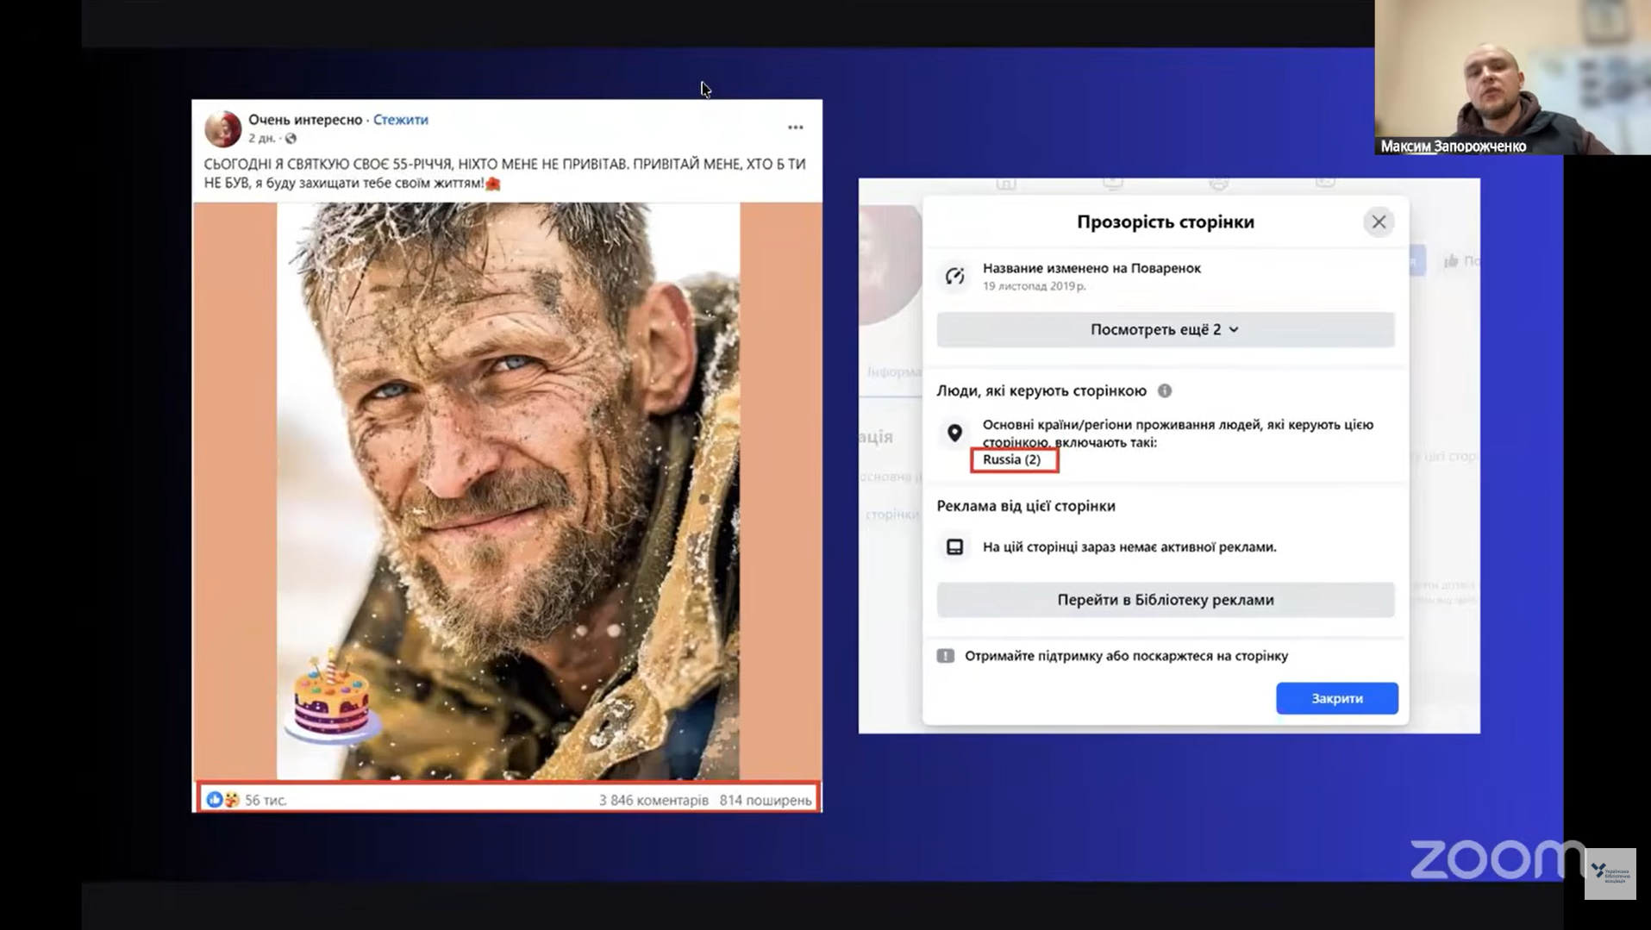Click the name change history icon
Viewport: 1651px width, 930px height.
[x=954, y=277]
